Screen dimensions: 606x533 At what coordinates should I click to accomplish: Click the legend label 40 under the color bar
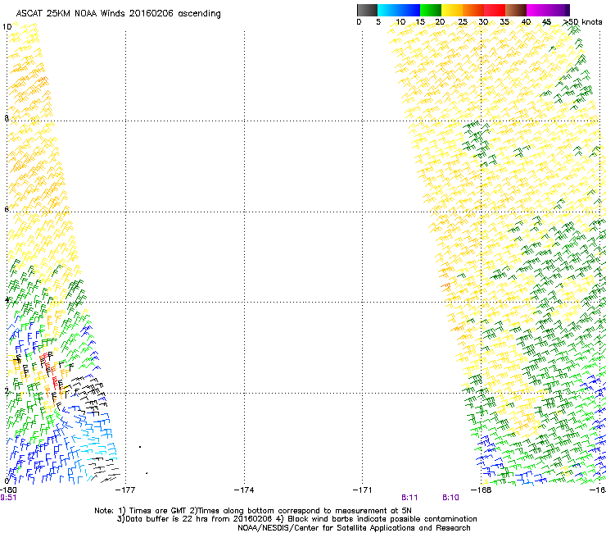(x=526, y=22)
